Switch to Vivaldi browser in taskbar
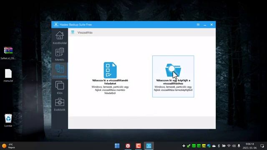The width and height of the screenshot is (267, 150). [128, 146]
